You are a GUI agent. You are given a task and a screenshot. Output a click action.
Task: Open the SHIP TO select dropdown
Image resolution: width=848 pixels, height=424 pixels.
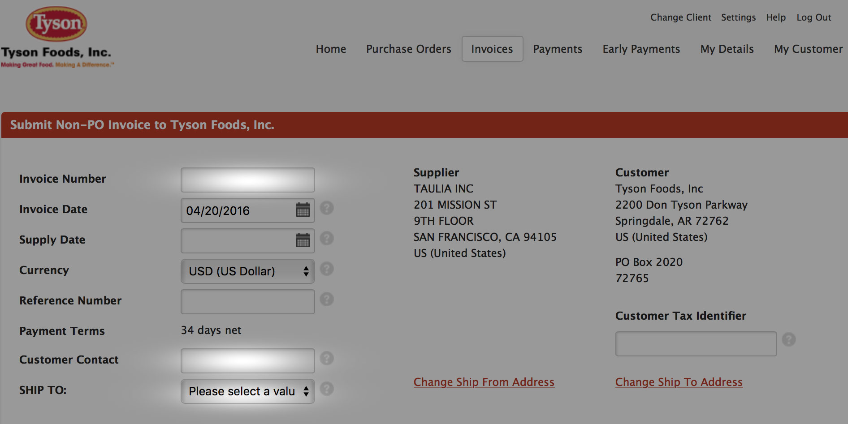(248, 391)
